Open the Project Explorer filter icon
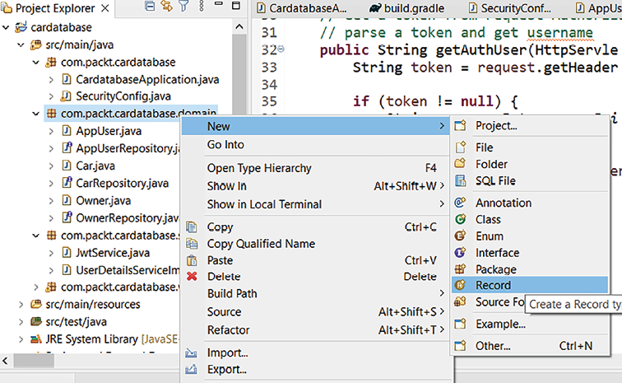 (x=183, y=7)
